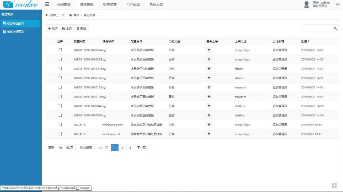Click the search magnifier icon
The height and width of the screenshot is (192, 343).
(335, 28)
